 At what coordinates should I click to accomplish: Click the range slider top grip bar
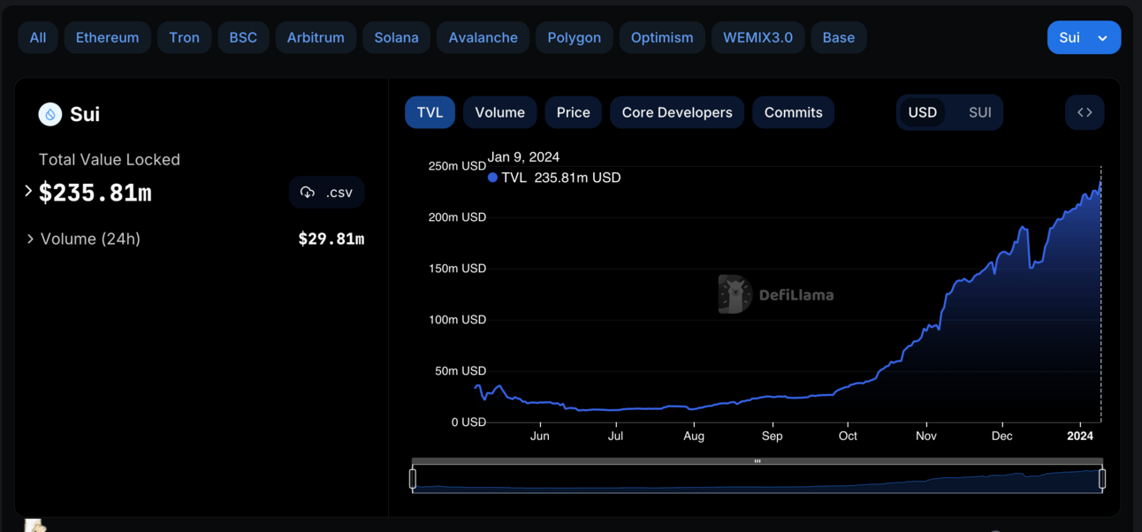coord(758,461)
